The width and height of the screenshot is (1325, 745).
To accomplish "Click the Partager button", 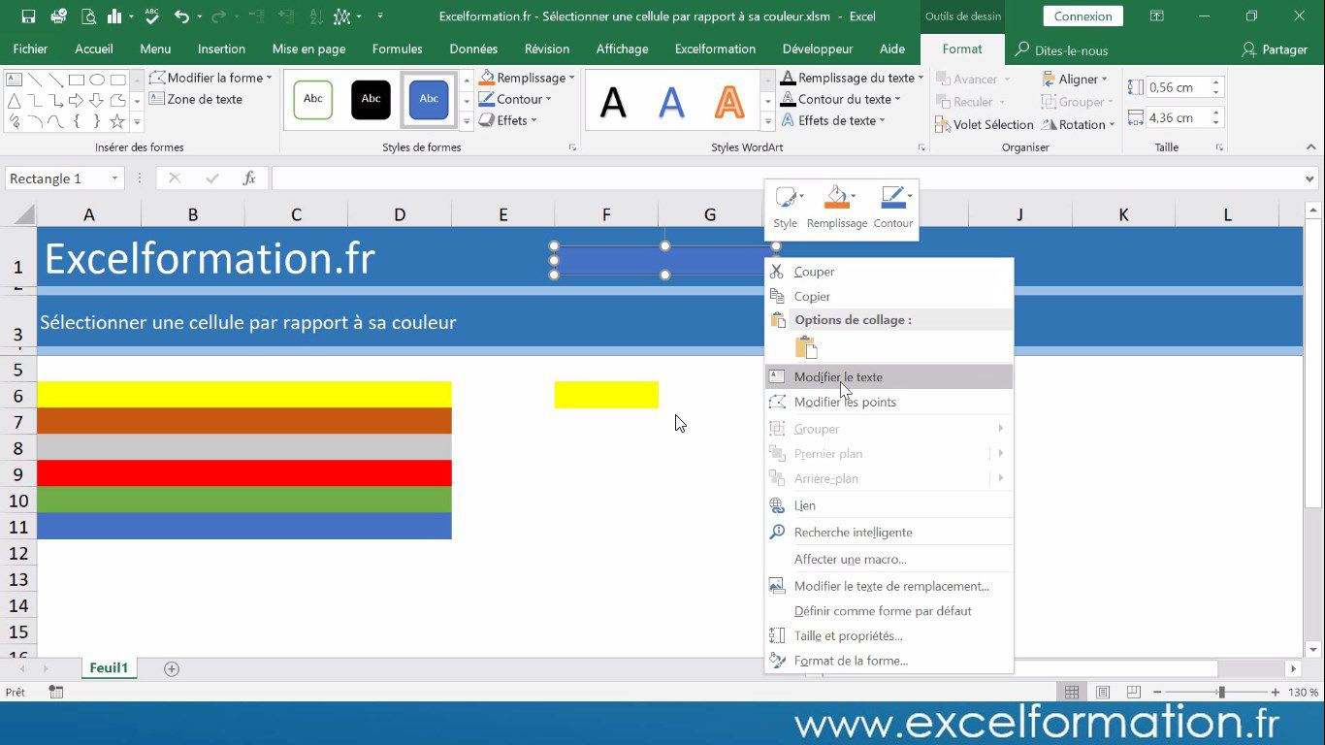I will [1275, 49].
